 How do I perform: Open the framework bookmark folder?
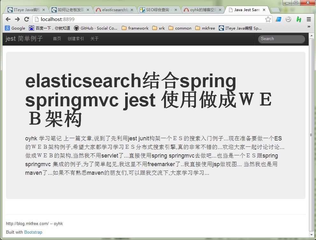135,28
